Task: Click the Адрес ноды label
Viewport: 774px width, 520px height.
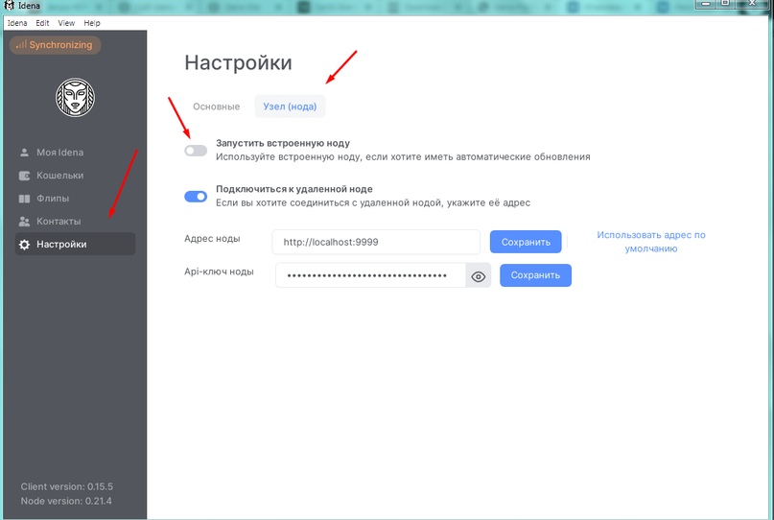Action: (x=212, y=239)
